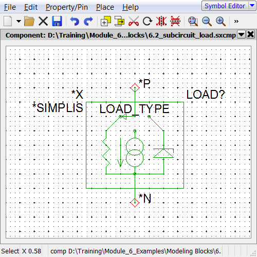Screen dimensions: 257x257
Task: Click the Zoom to area magnifier icon
Action: 193,22
